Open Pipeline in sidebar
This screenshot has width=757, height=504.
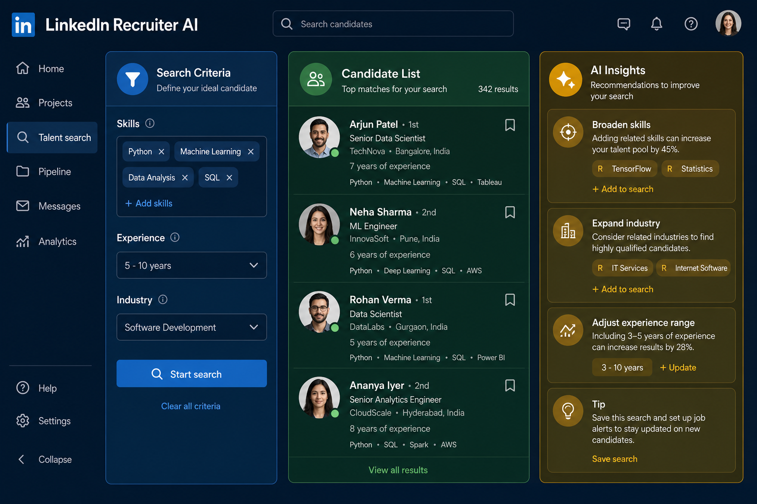51,171
